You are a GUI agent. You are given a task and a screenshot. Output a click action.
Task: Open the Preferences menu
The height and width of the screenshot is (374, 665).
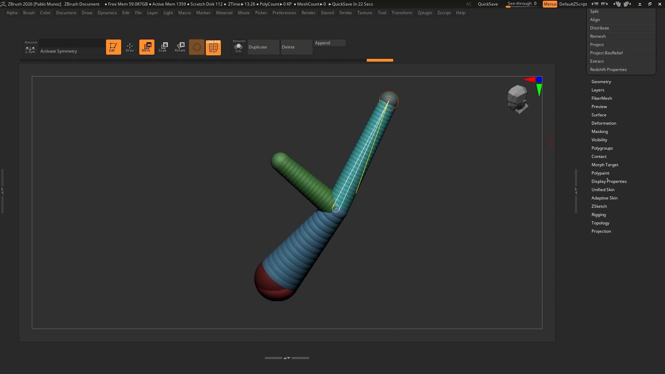pos(284,13)
